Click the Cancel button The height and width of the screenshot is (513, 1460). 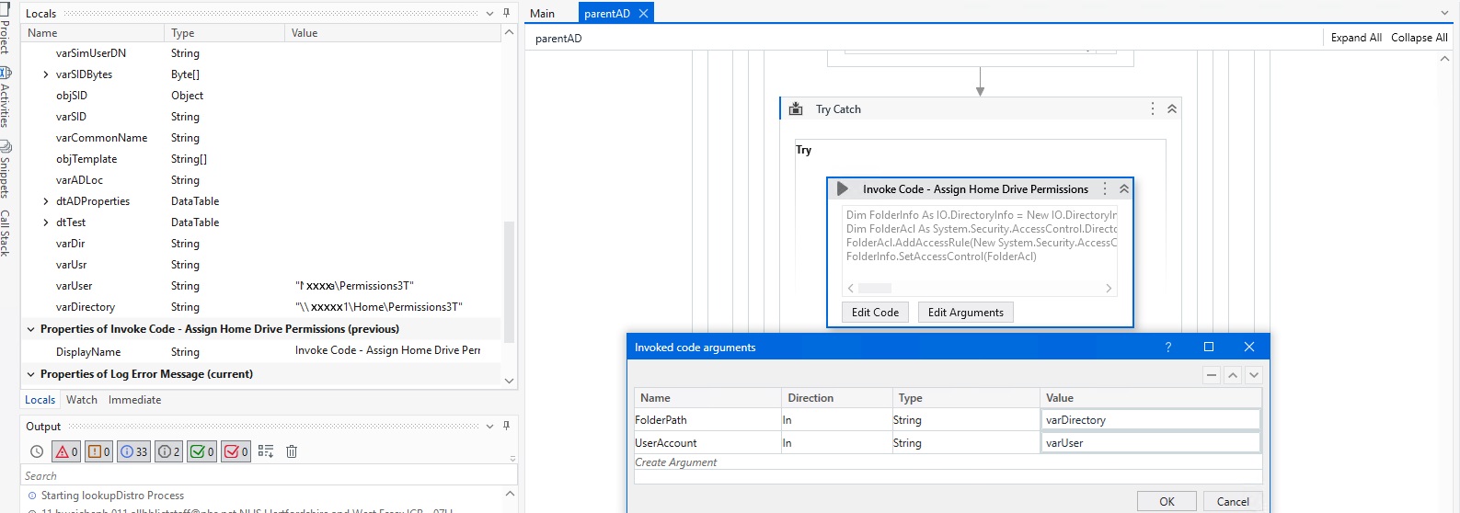click(1233, 501)
